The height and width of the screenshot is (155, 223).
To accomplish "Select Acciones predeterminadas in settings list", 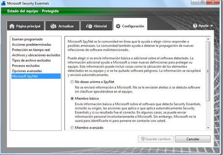I will 36,44.
